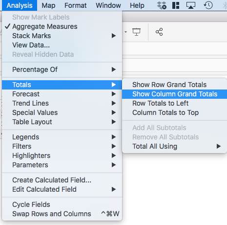This screenshot has width=227, height=225.
Task: Click the share toolbar icon
Action: (x=159, y=32)
